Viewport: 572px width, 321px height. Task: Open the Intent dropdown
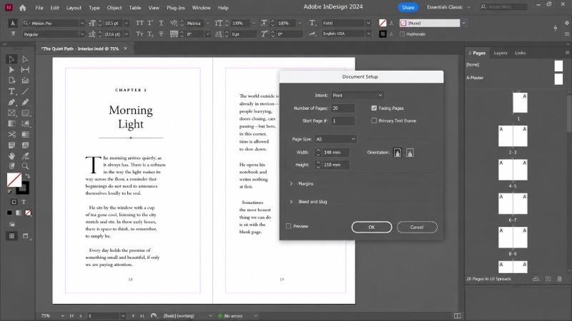coord(357,96)
